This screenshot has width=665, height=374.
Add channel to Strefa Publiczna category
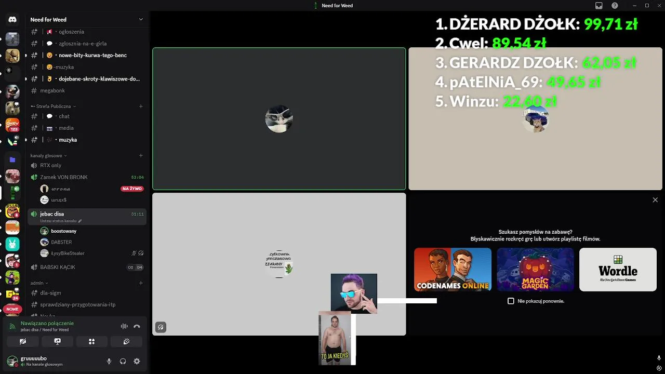[141, 106]
